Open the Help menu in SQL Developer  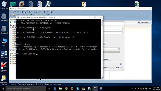(x=52, y=12)
